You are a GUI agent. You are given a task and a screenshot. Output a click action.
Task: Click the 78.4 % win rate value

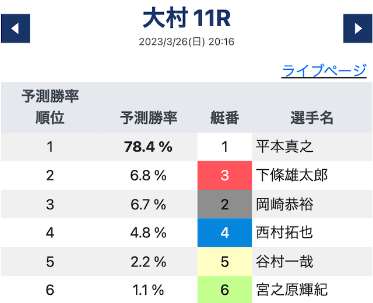(x=148, y=147)
